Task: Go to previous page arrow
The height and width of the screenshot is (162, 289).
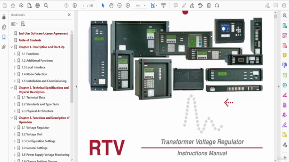Action: (x=66, y=5)
